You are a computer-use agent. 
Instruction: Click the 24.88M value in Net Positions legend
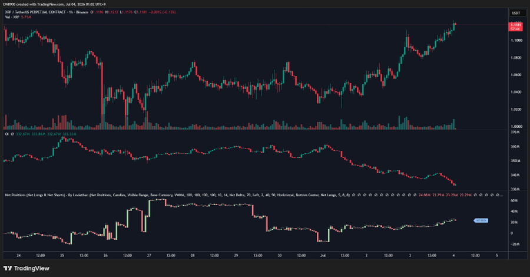pyautogui.click(x=425, y=195)
